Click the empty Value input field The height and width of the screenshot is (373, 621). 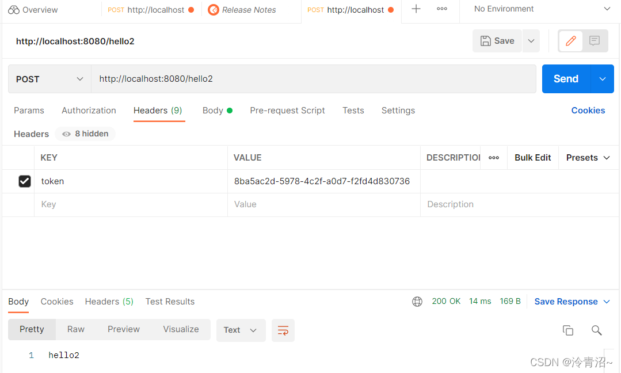pyautogui.click(x=323, y=204)
